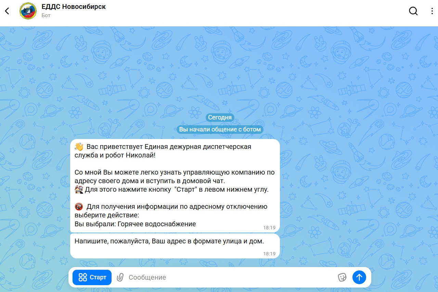
Task: Open chat info via ЕДДС Новосибирск title
Action: (74, 7)
